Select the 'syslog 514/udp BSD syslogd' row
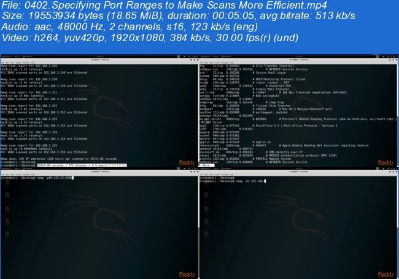The width and height of the screenshot is (399, 279). click(x=239, y=96)
